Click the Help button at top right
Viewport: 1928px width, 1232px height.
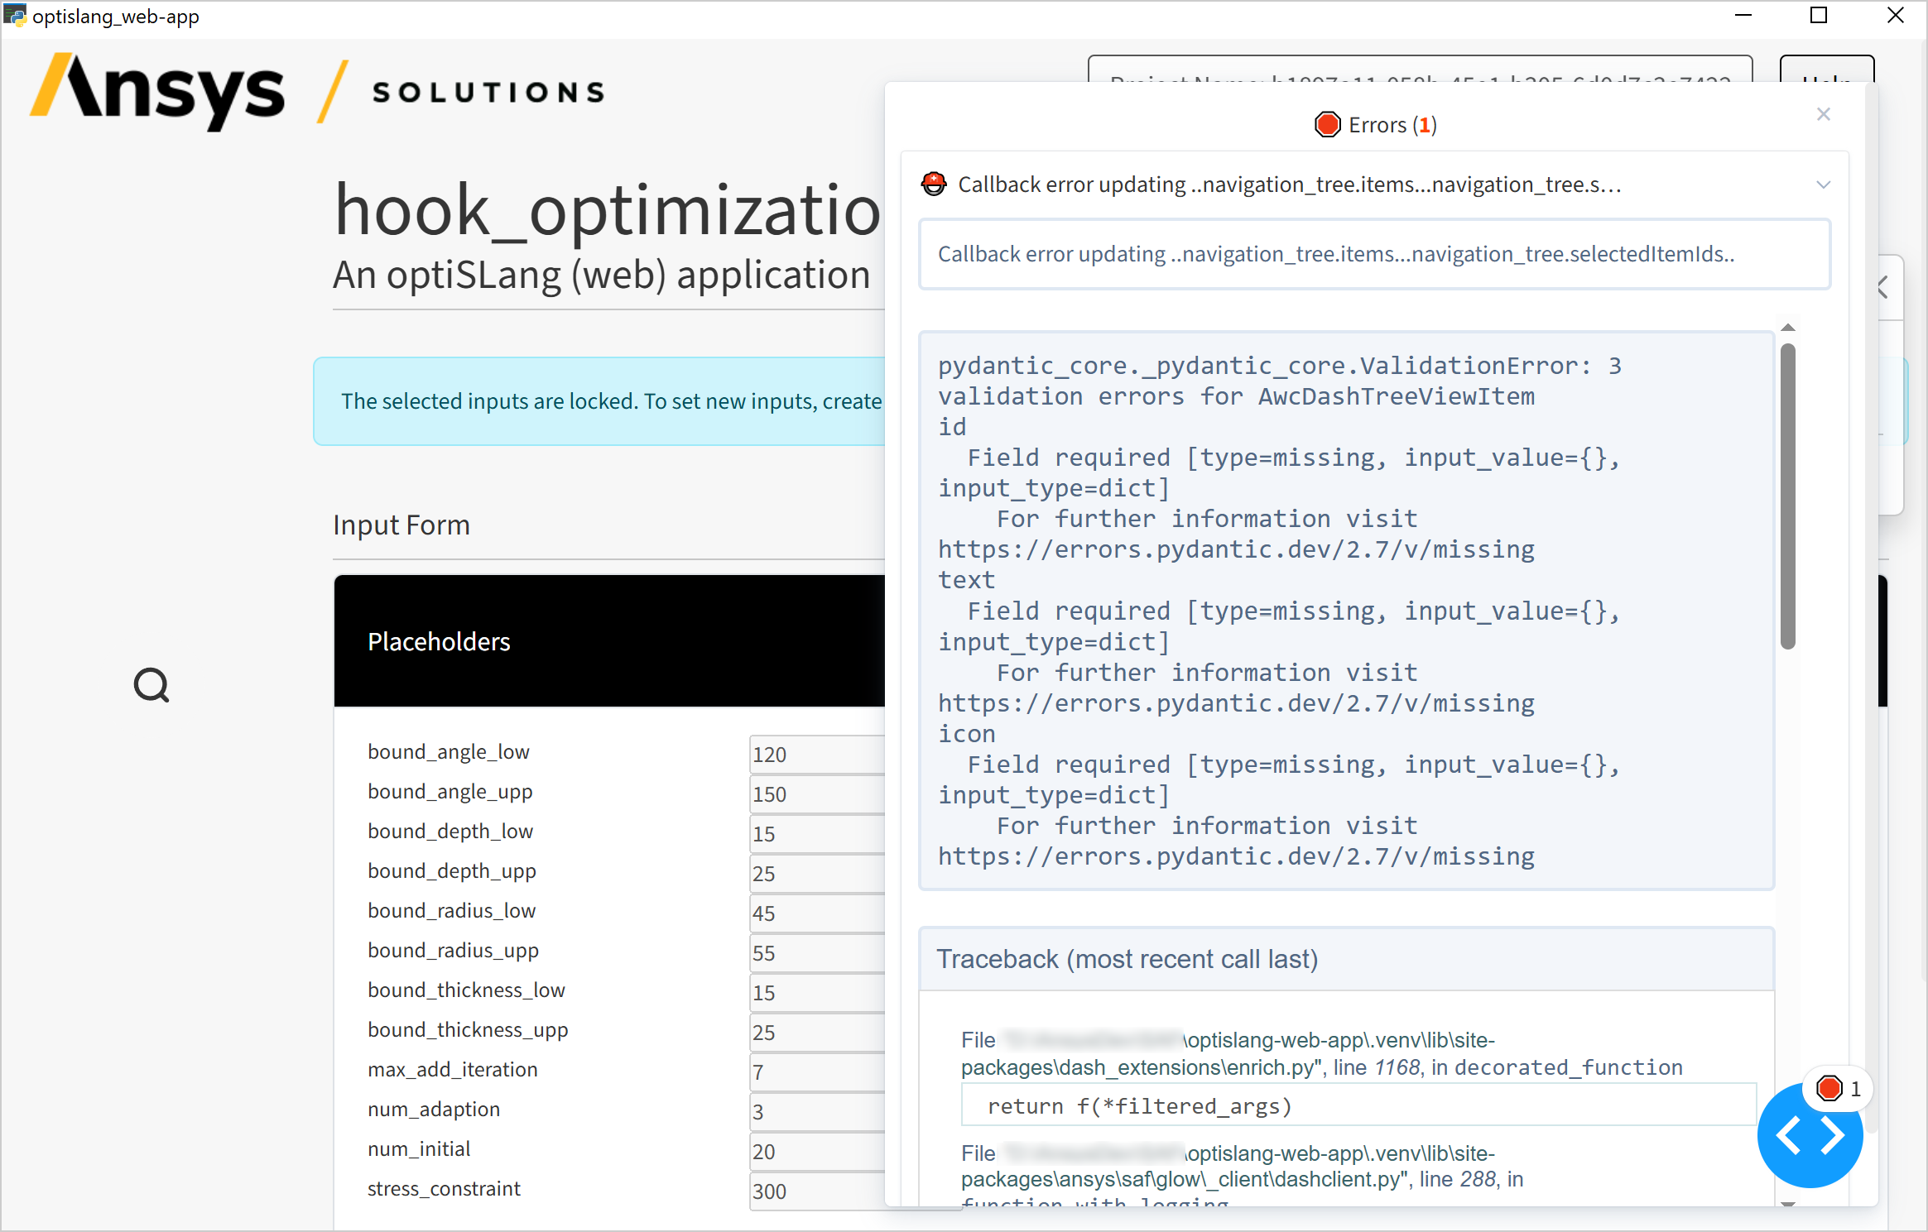(x=1826, y=70)
